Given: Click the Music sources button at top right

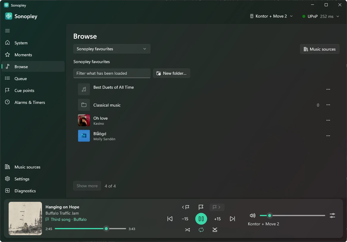Looking at the screenshot, I should coord(320,49).
